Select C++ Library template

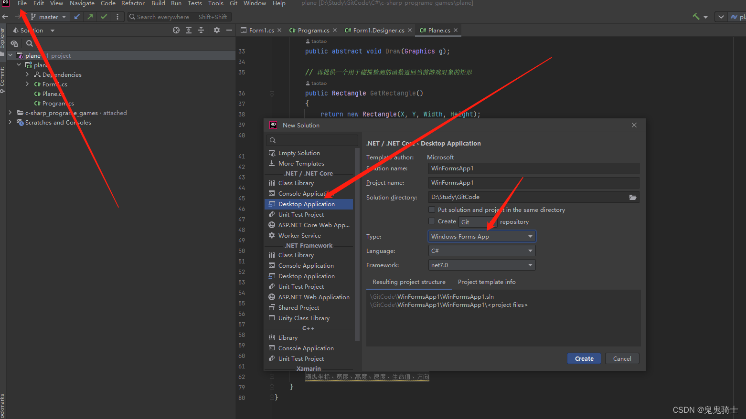(309, 337)
